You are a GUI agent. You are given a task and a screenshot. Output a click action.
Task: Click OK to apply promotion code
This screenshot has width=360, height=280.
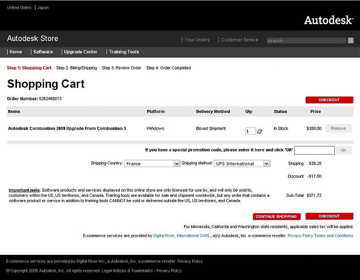tap(344, 150)
